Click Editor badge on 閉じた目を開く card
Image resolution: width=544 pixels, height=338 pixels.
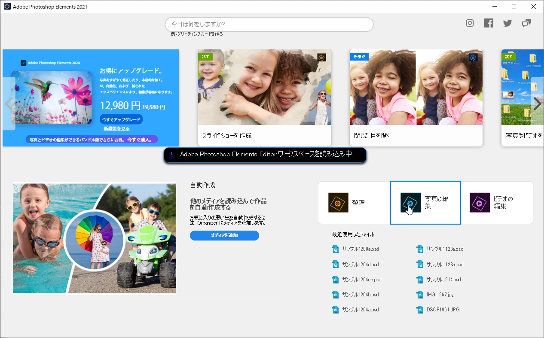tap(473, 58)
